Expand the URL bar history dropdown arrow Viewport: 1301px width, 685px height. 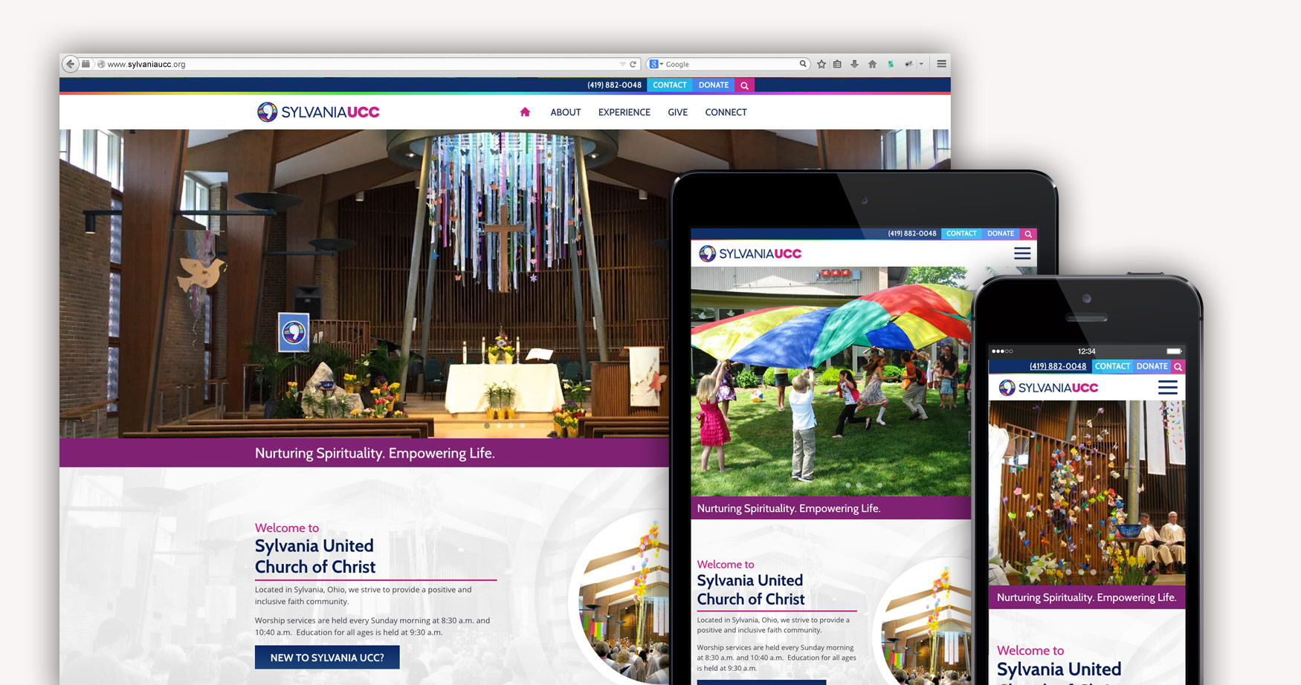(x=623, y=64)
